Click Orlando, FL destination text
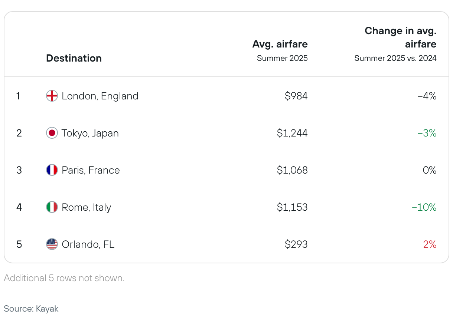Image resolution: width=453 pixels, height=319 pixels. tap(88, 244)
